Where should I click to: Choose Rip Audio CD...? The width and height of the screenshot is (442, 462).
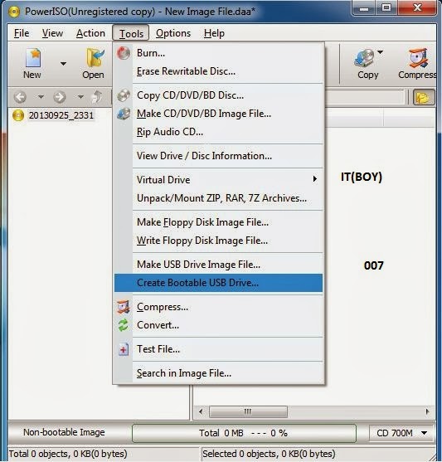218,132
